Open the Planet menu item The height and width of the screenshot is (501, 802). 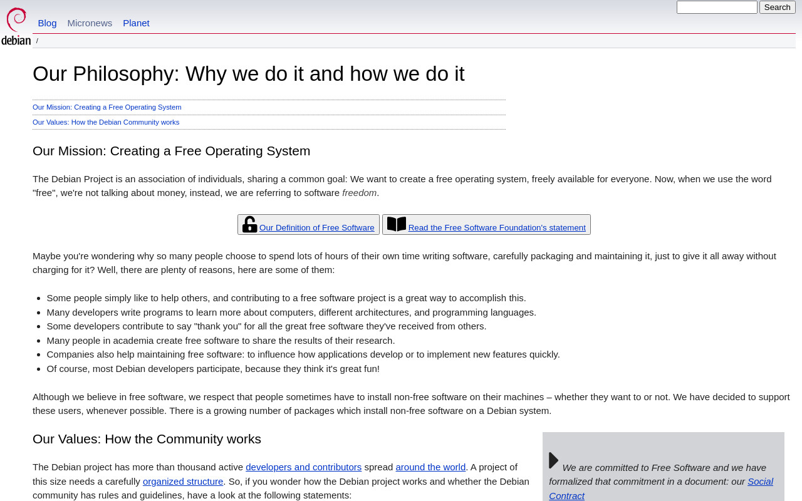point(136,23)
